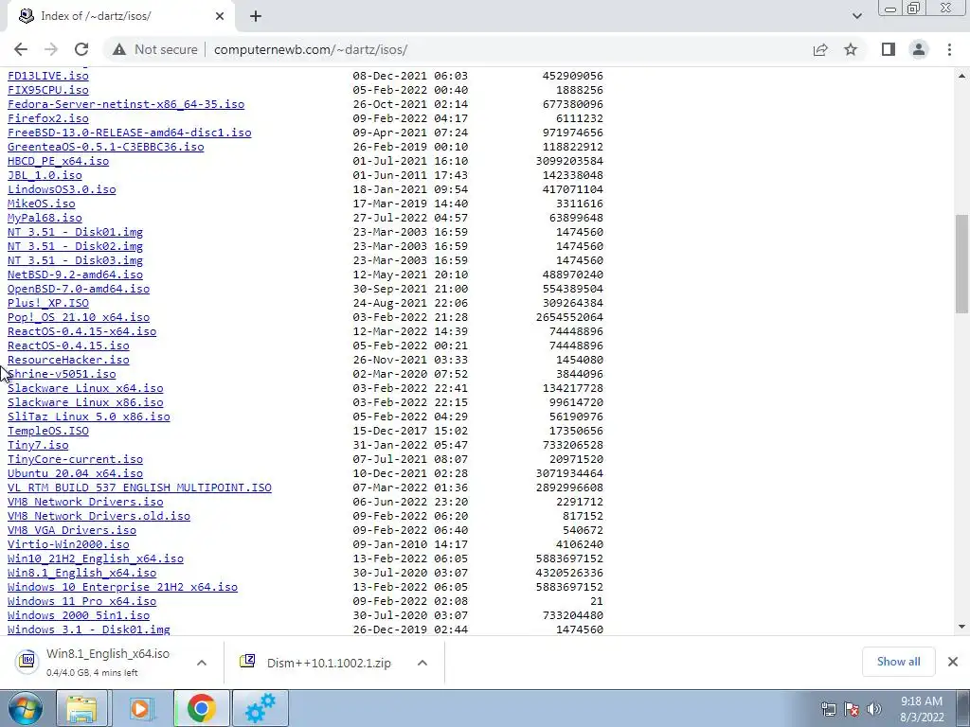Go back to the previous page
The height and width of the screenshot is (727, 970).
[x=21, y=49]
